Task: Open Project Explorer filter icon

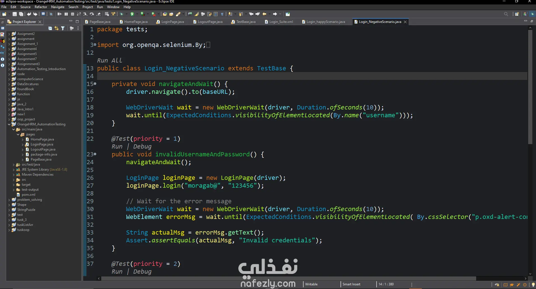Action: coord(63,28)
